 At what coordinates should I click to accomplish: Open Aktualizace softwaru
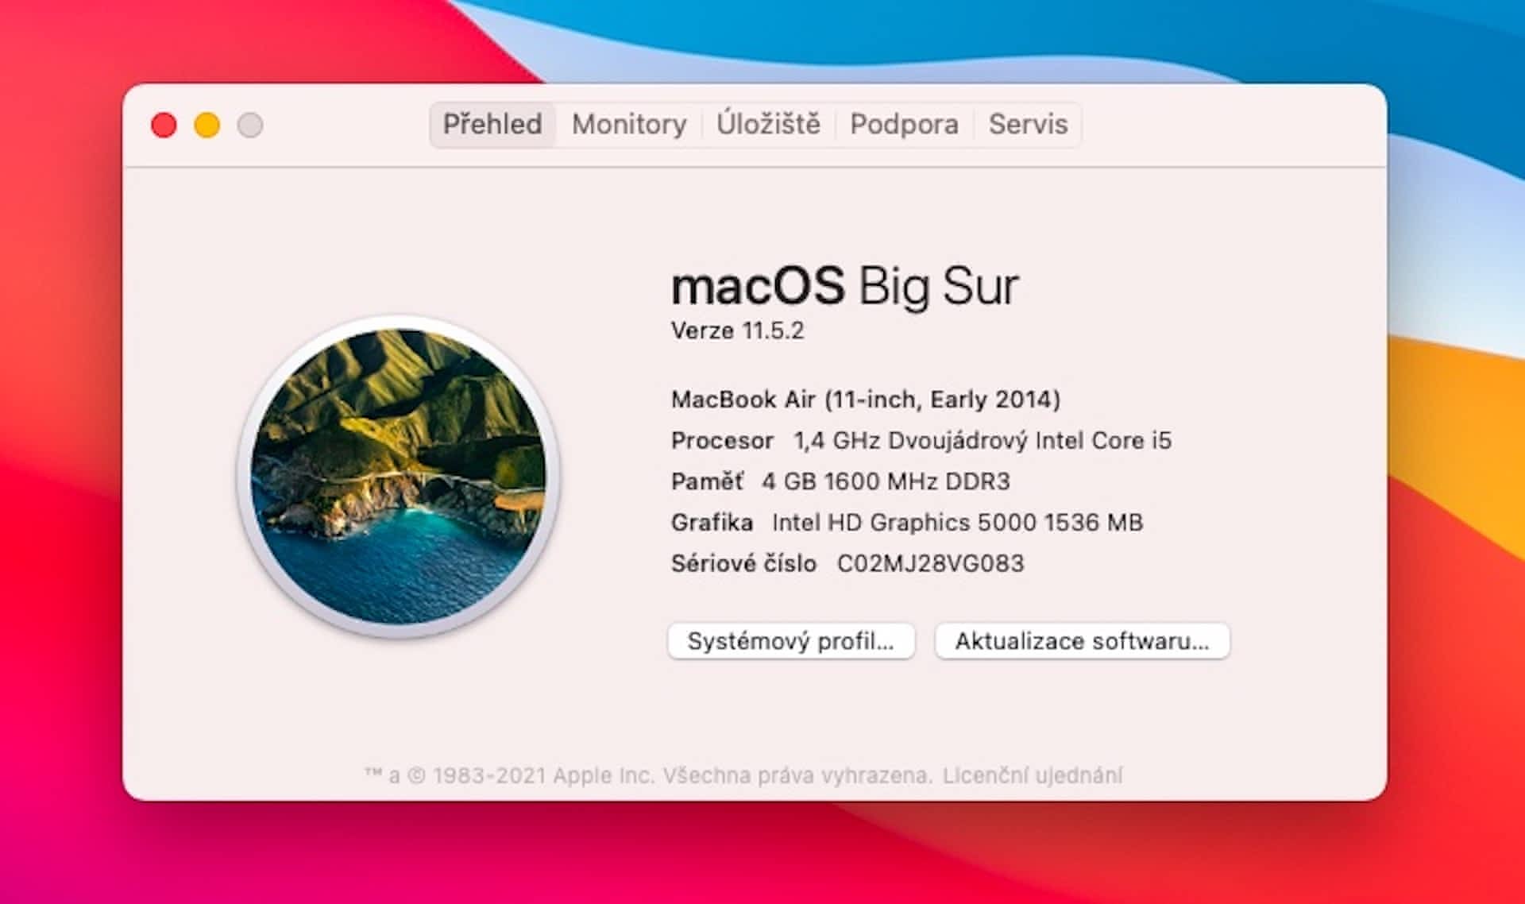(1082, 641)
